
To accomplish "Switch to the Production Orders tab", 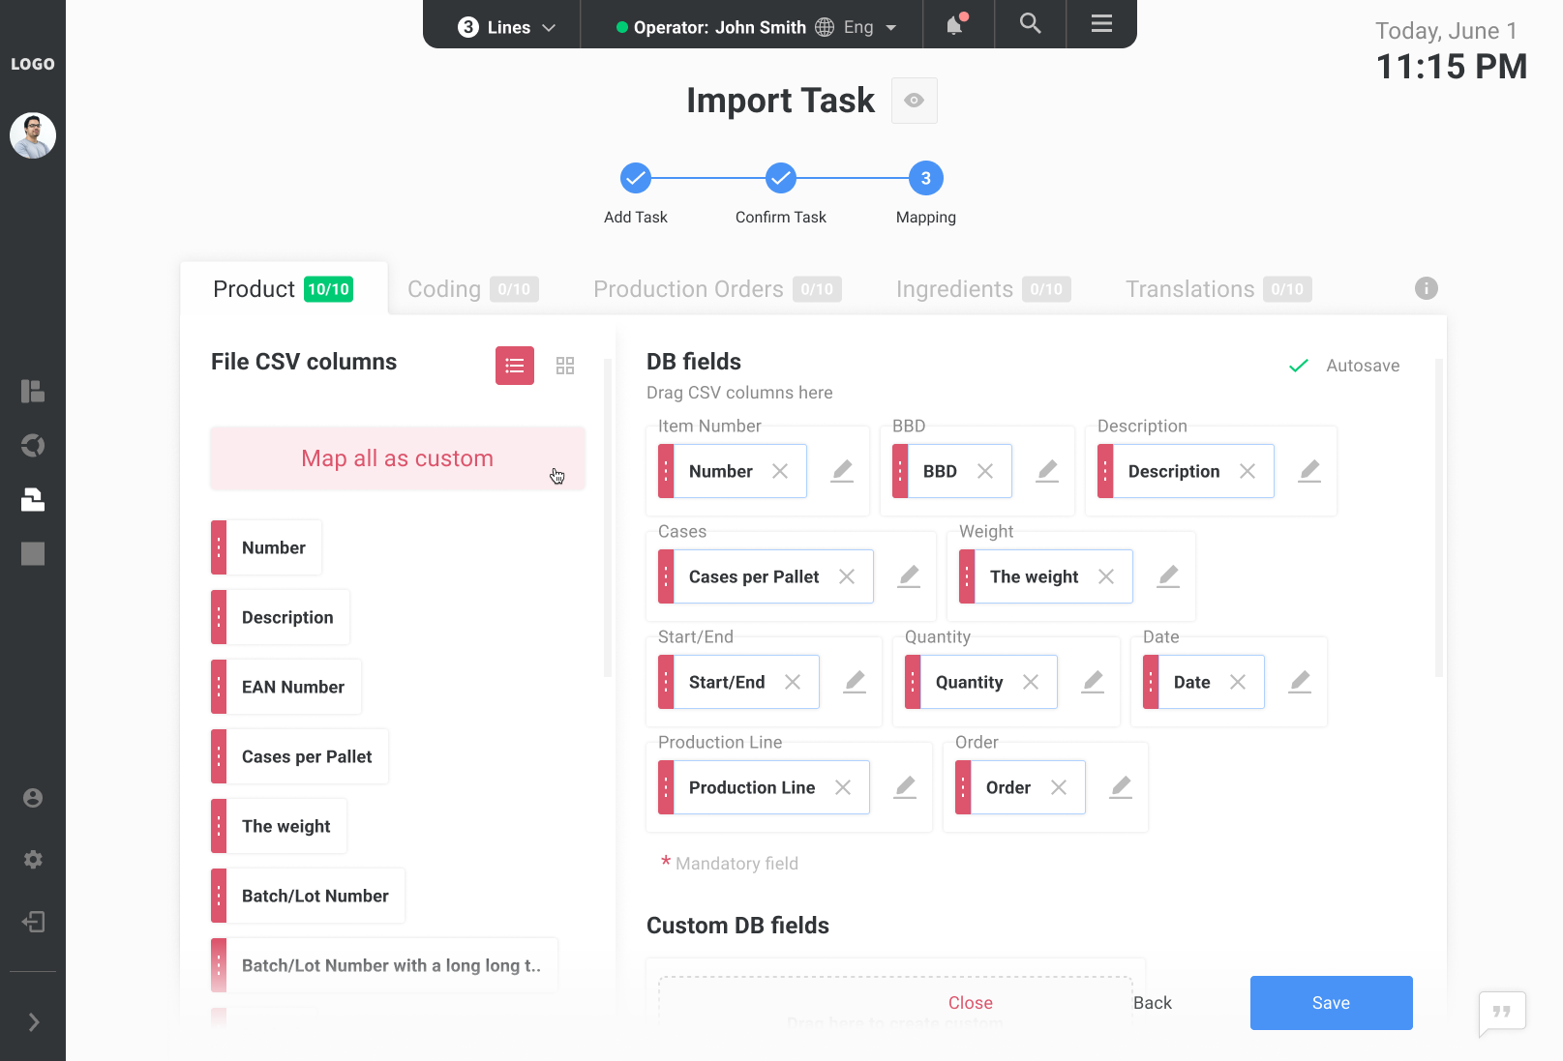I will pyautogui.click(x=717, y=289).
